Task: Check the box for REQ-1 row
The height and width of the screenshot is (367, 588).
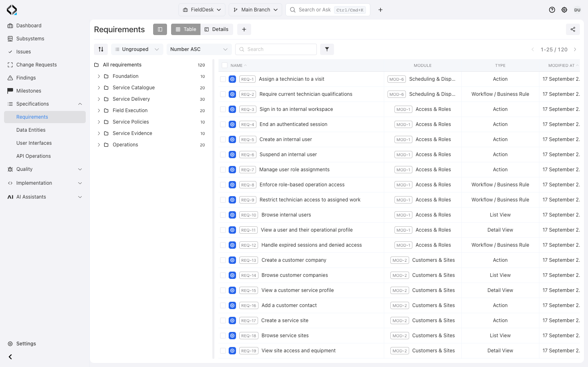Action: [223, 79]
